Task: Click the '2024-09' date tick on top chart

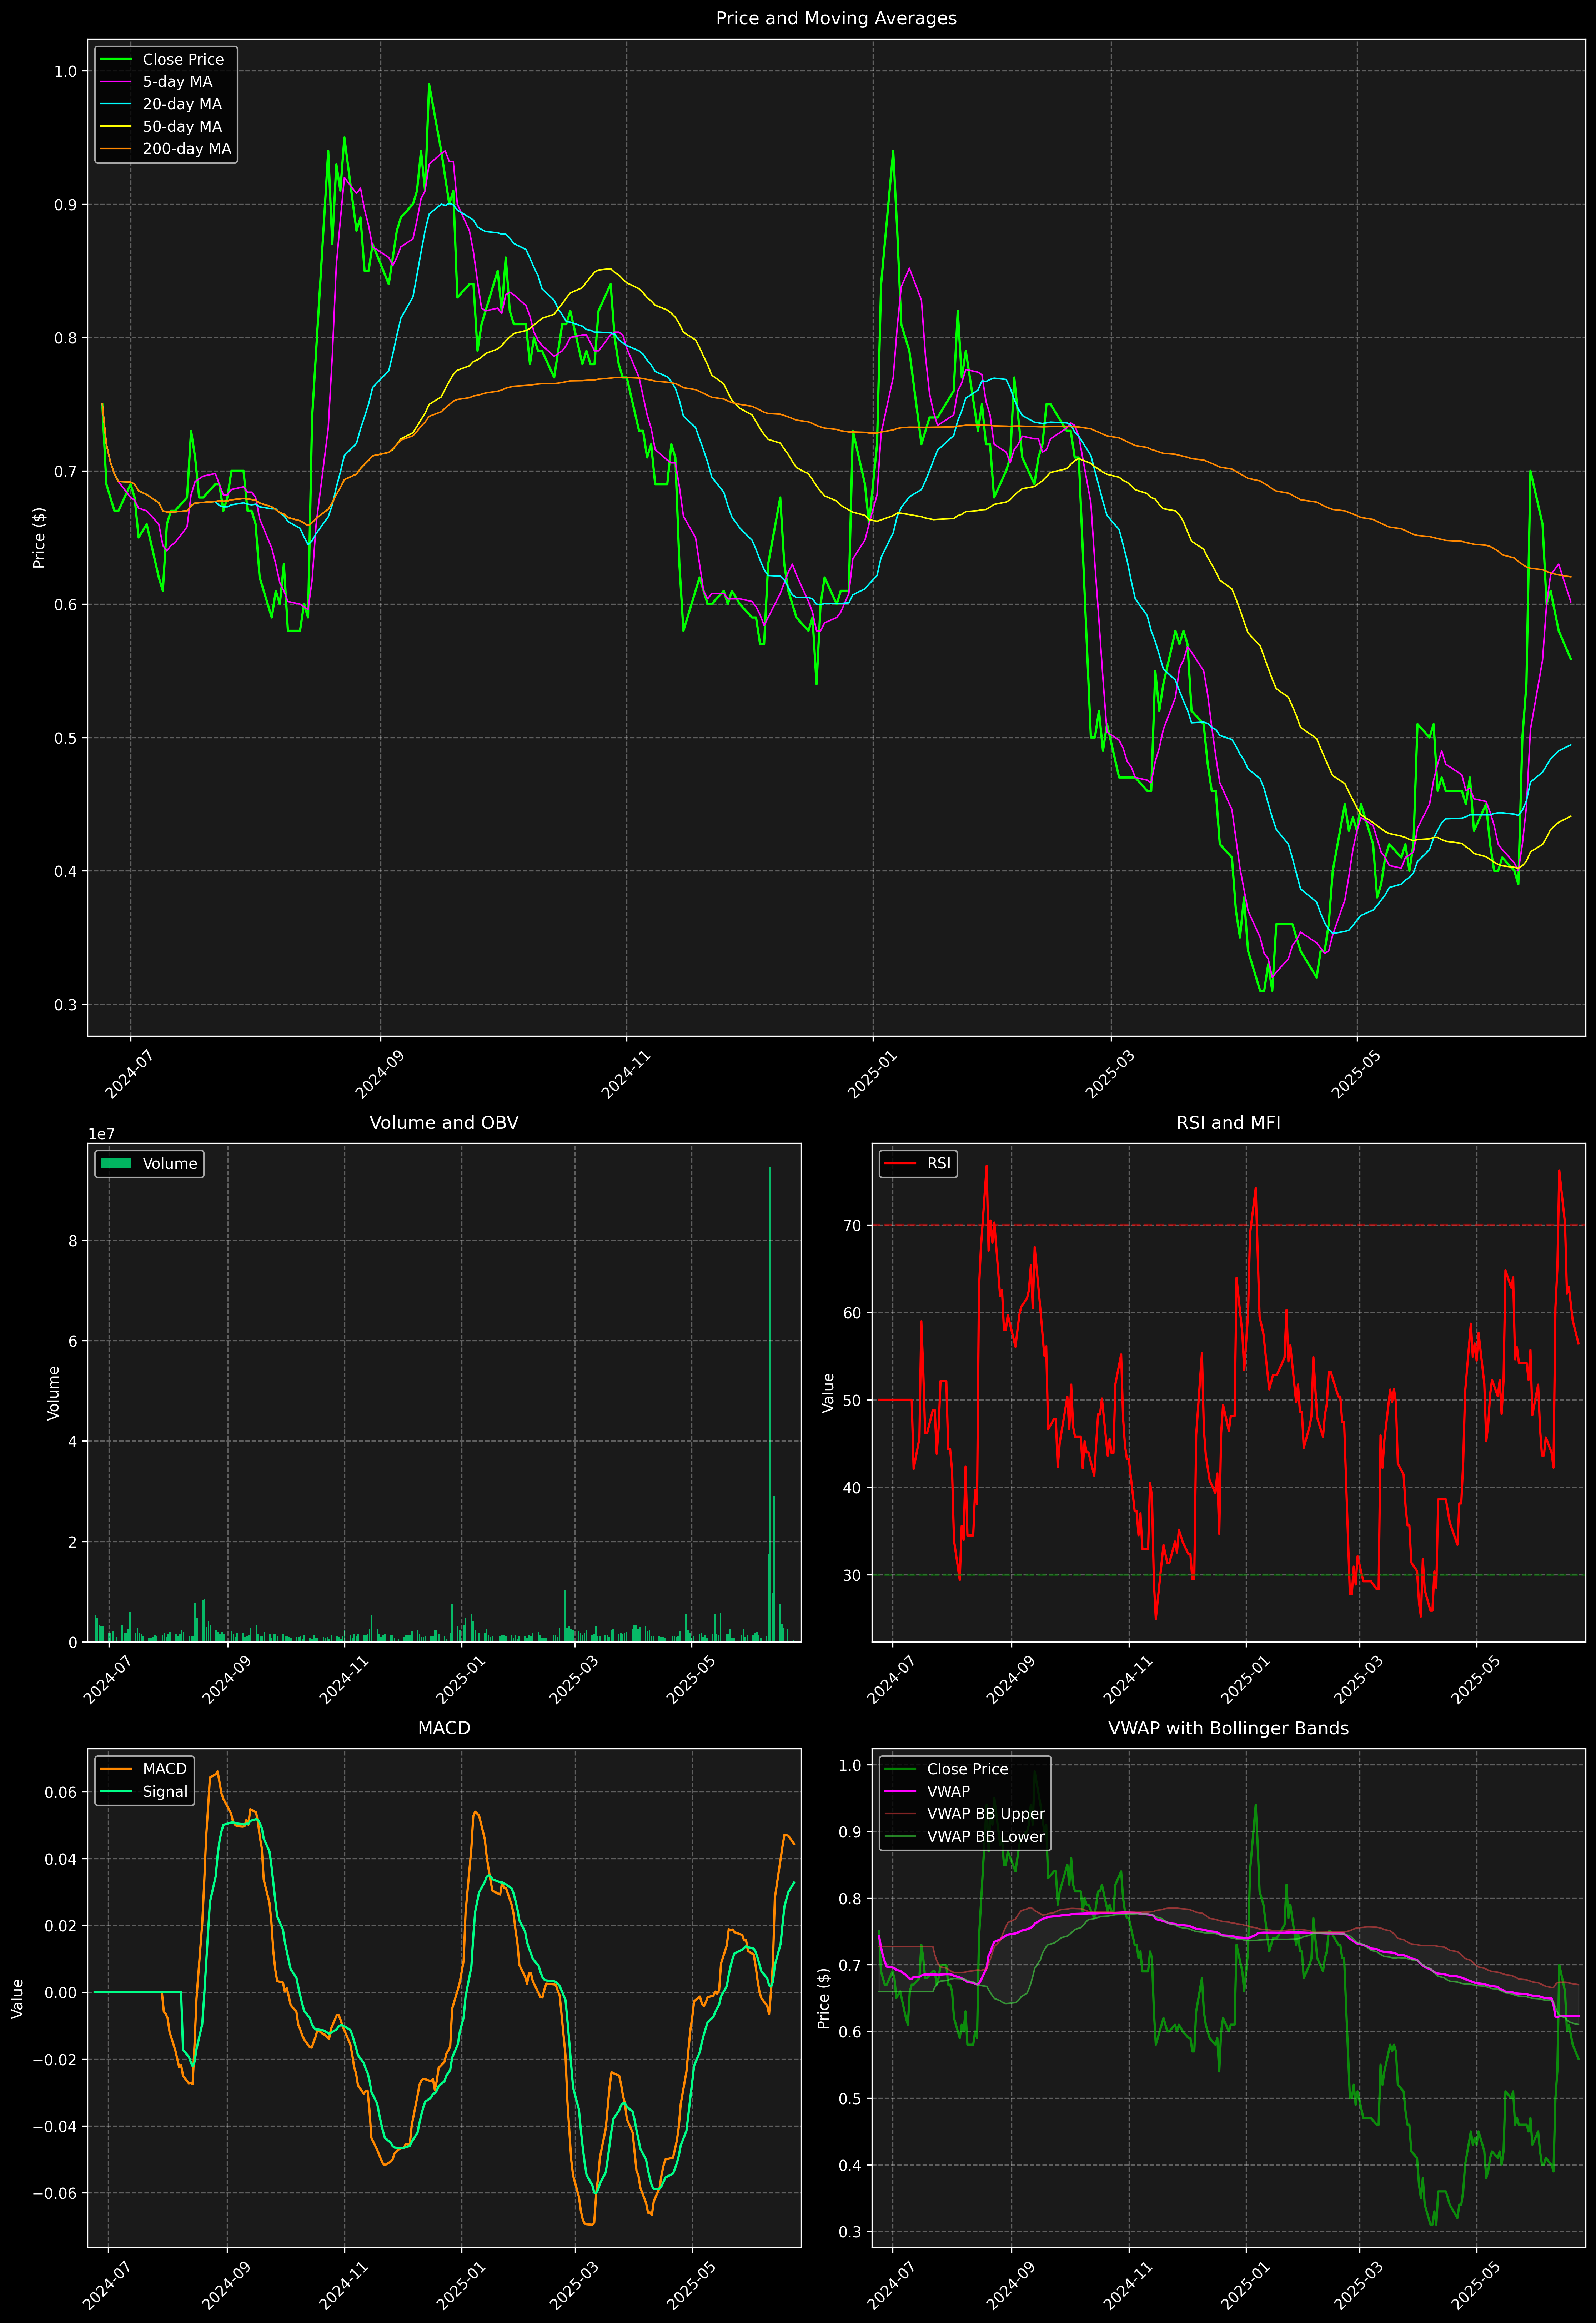Action: 378,1073
